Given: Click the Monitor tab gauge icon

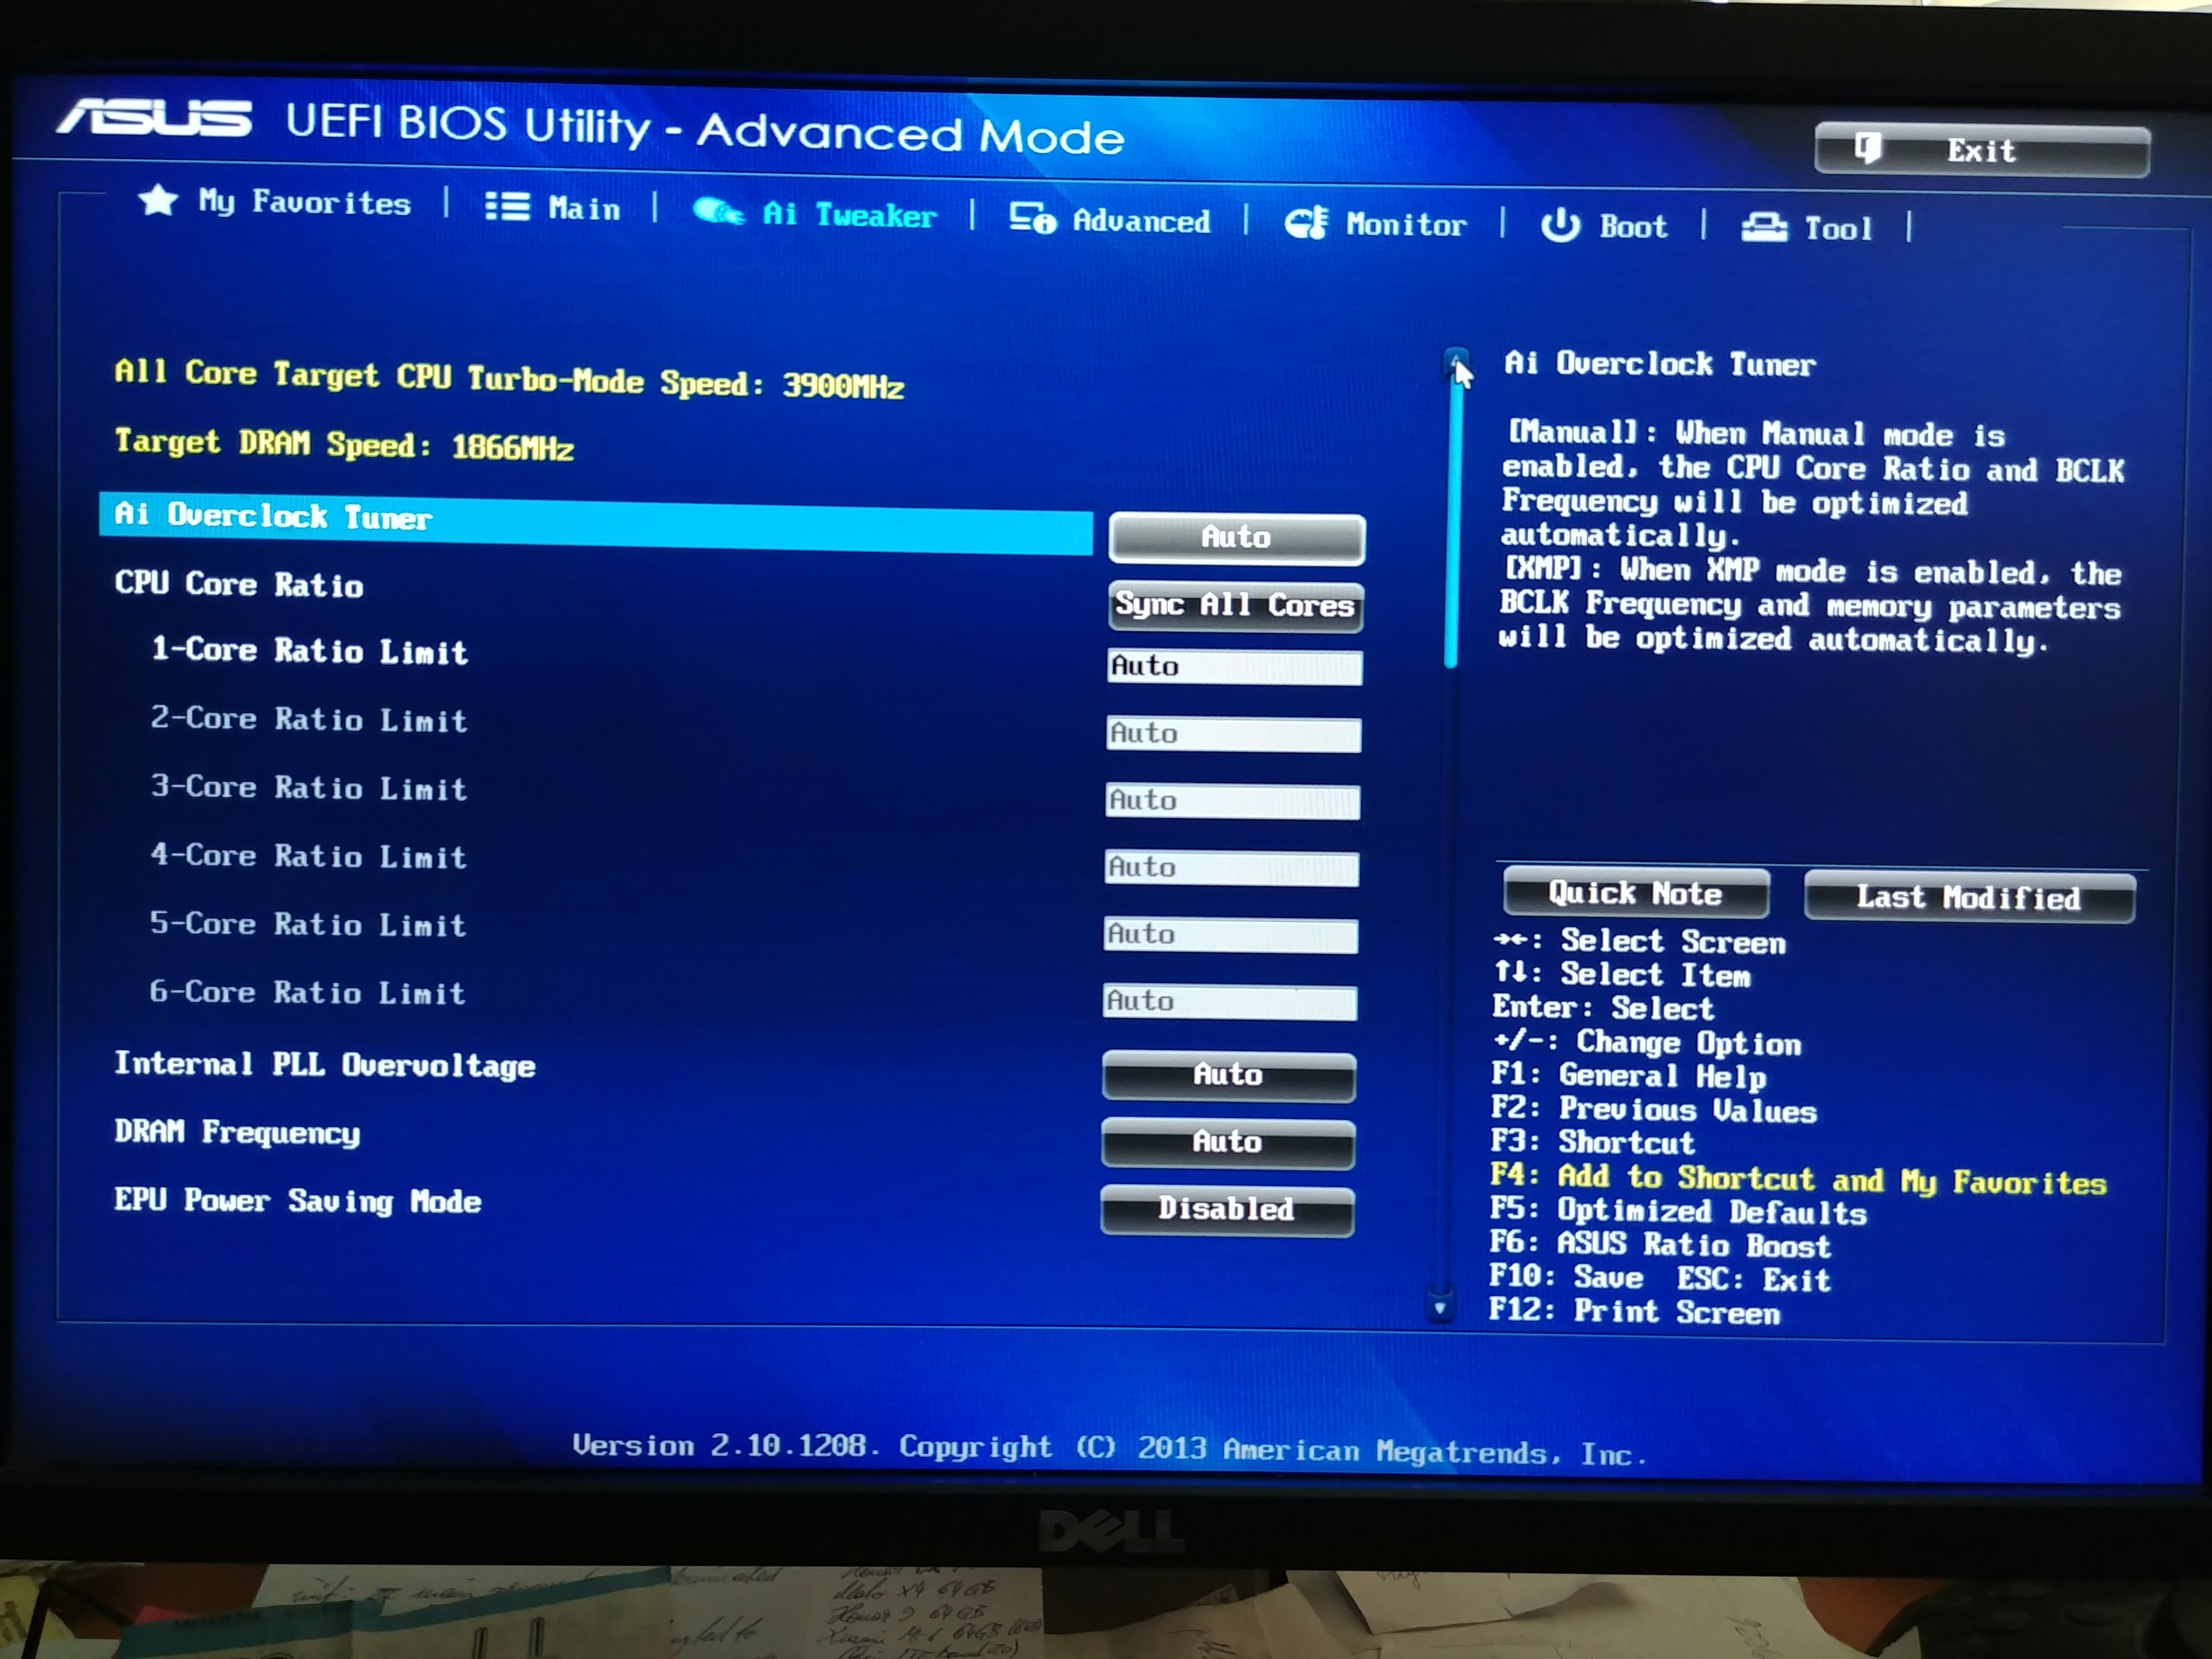Looking at the screenshot, I should 1306,222.
